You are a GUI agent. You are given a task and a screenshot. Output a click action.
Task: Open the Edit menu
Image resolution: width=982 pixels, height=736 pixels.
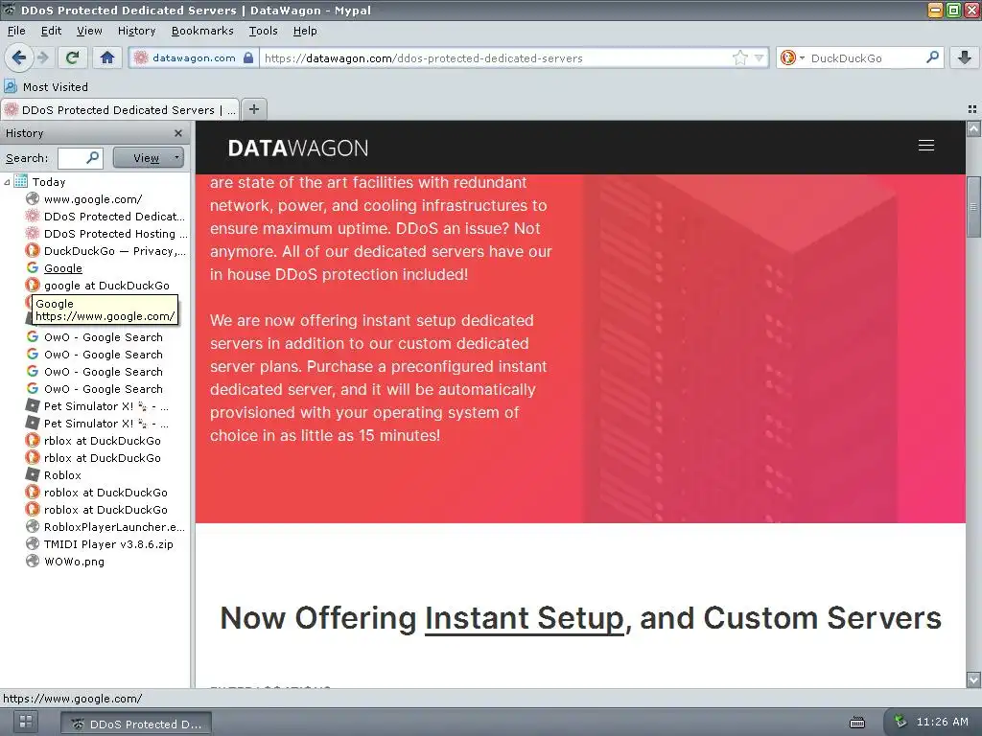tap(51, 31)
